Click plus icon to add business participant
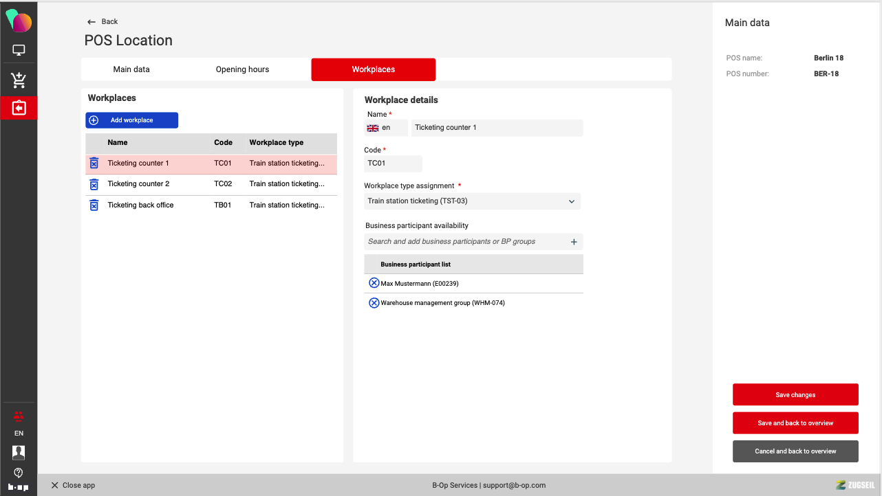 click(574, 242)
